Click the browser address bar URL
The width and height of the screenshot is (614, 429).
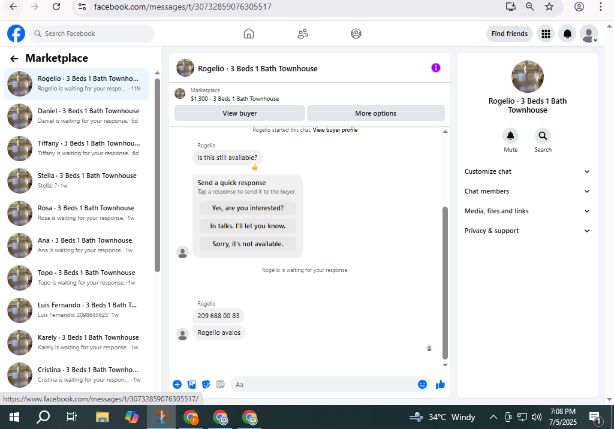coord(182,7)
